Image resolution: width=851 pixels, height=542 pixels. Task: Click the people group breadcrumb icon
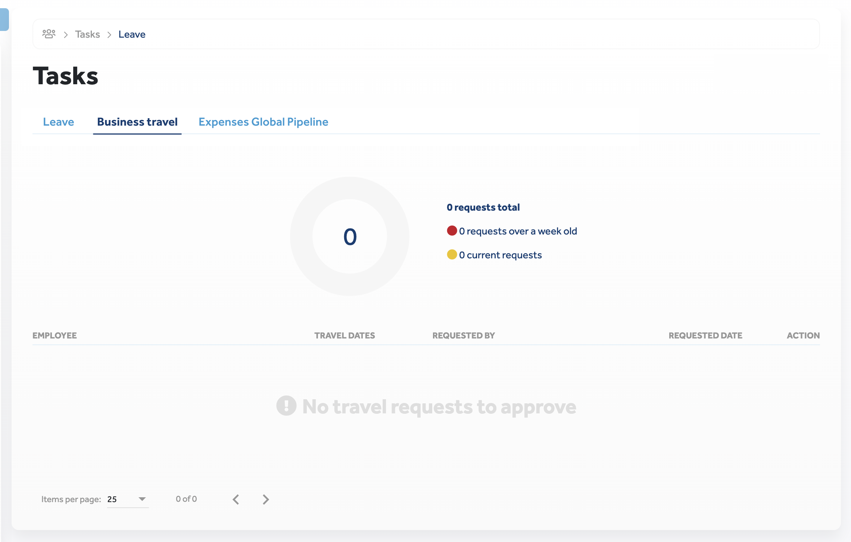click(x=49, y=34)
